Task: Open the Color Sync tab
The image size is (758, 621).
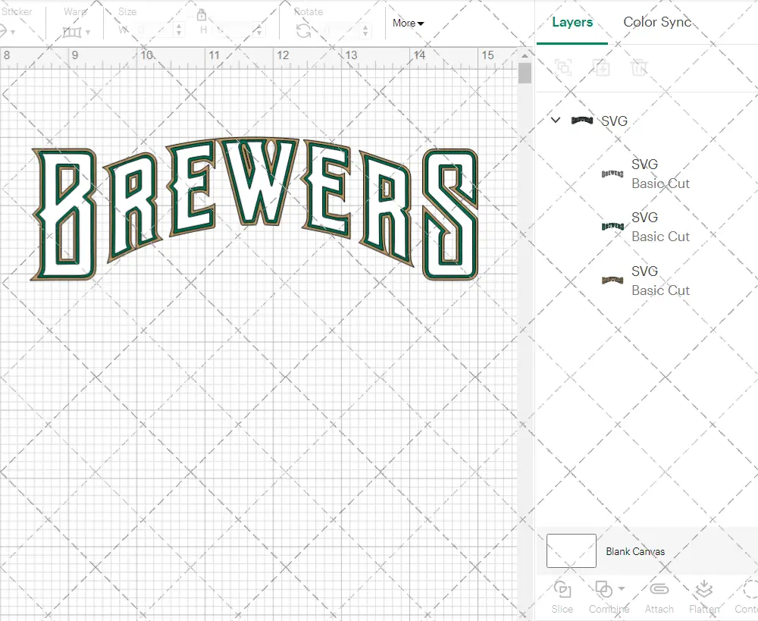Action: point(657,22)
